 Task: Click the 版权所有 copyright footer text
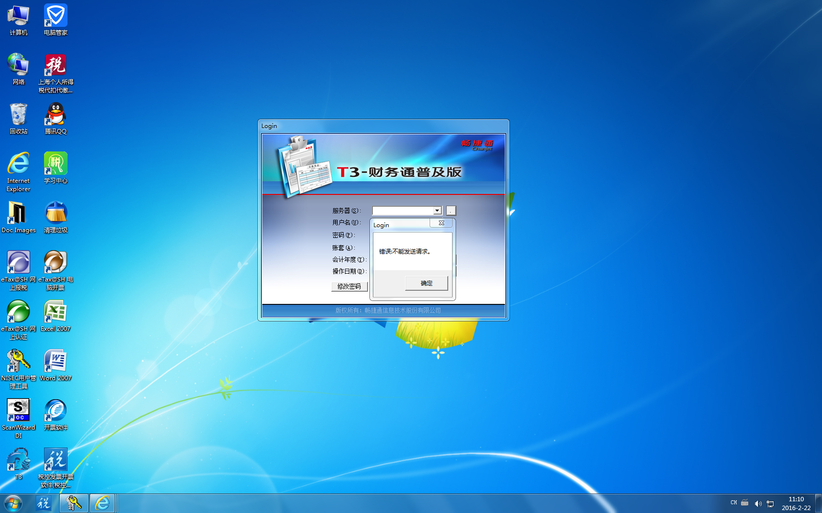pos(388,310)
